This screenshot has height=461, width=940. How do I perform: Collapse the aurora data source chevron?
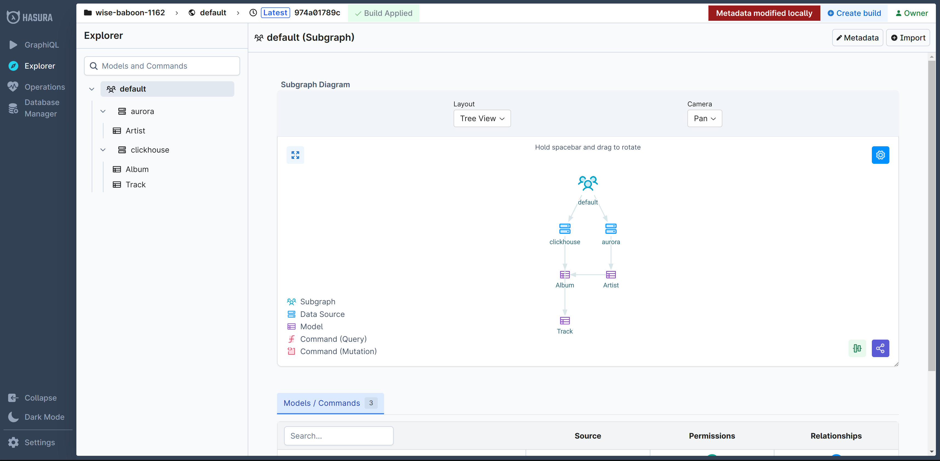[x=103, y=111]
